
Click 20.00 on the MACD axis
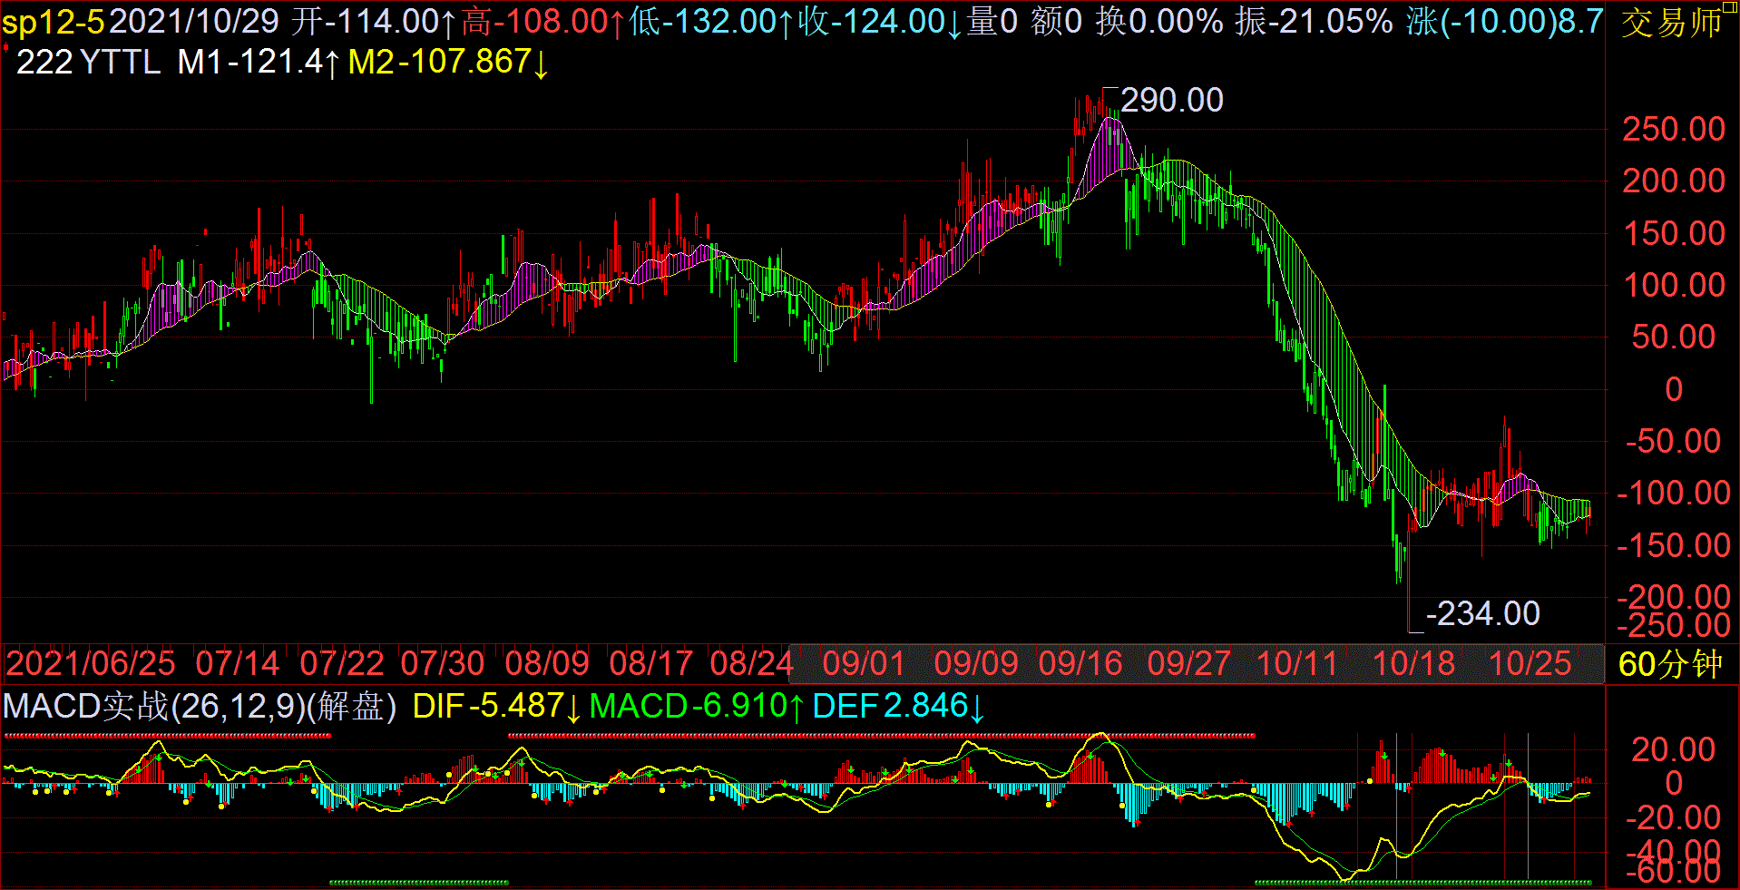(x=1673, y=749)
